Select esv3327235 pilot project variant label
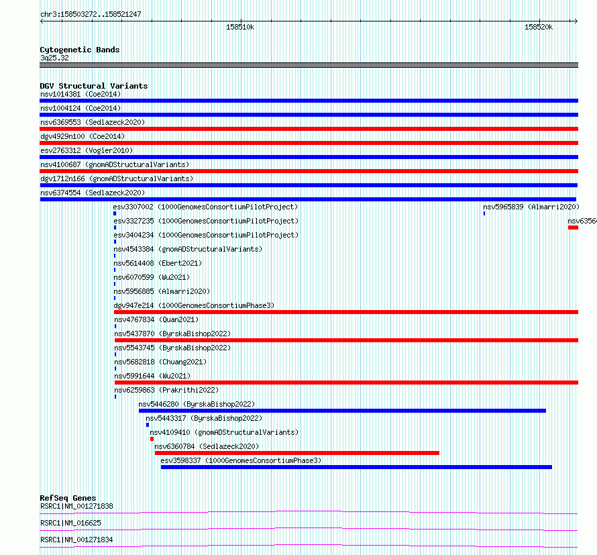 tap(206, 221)
